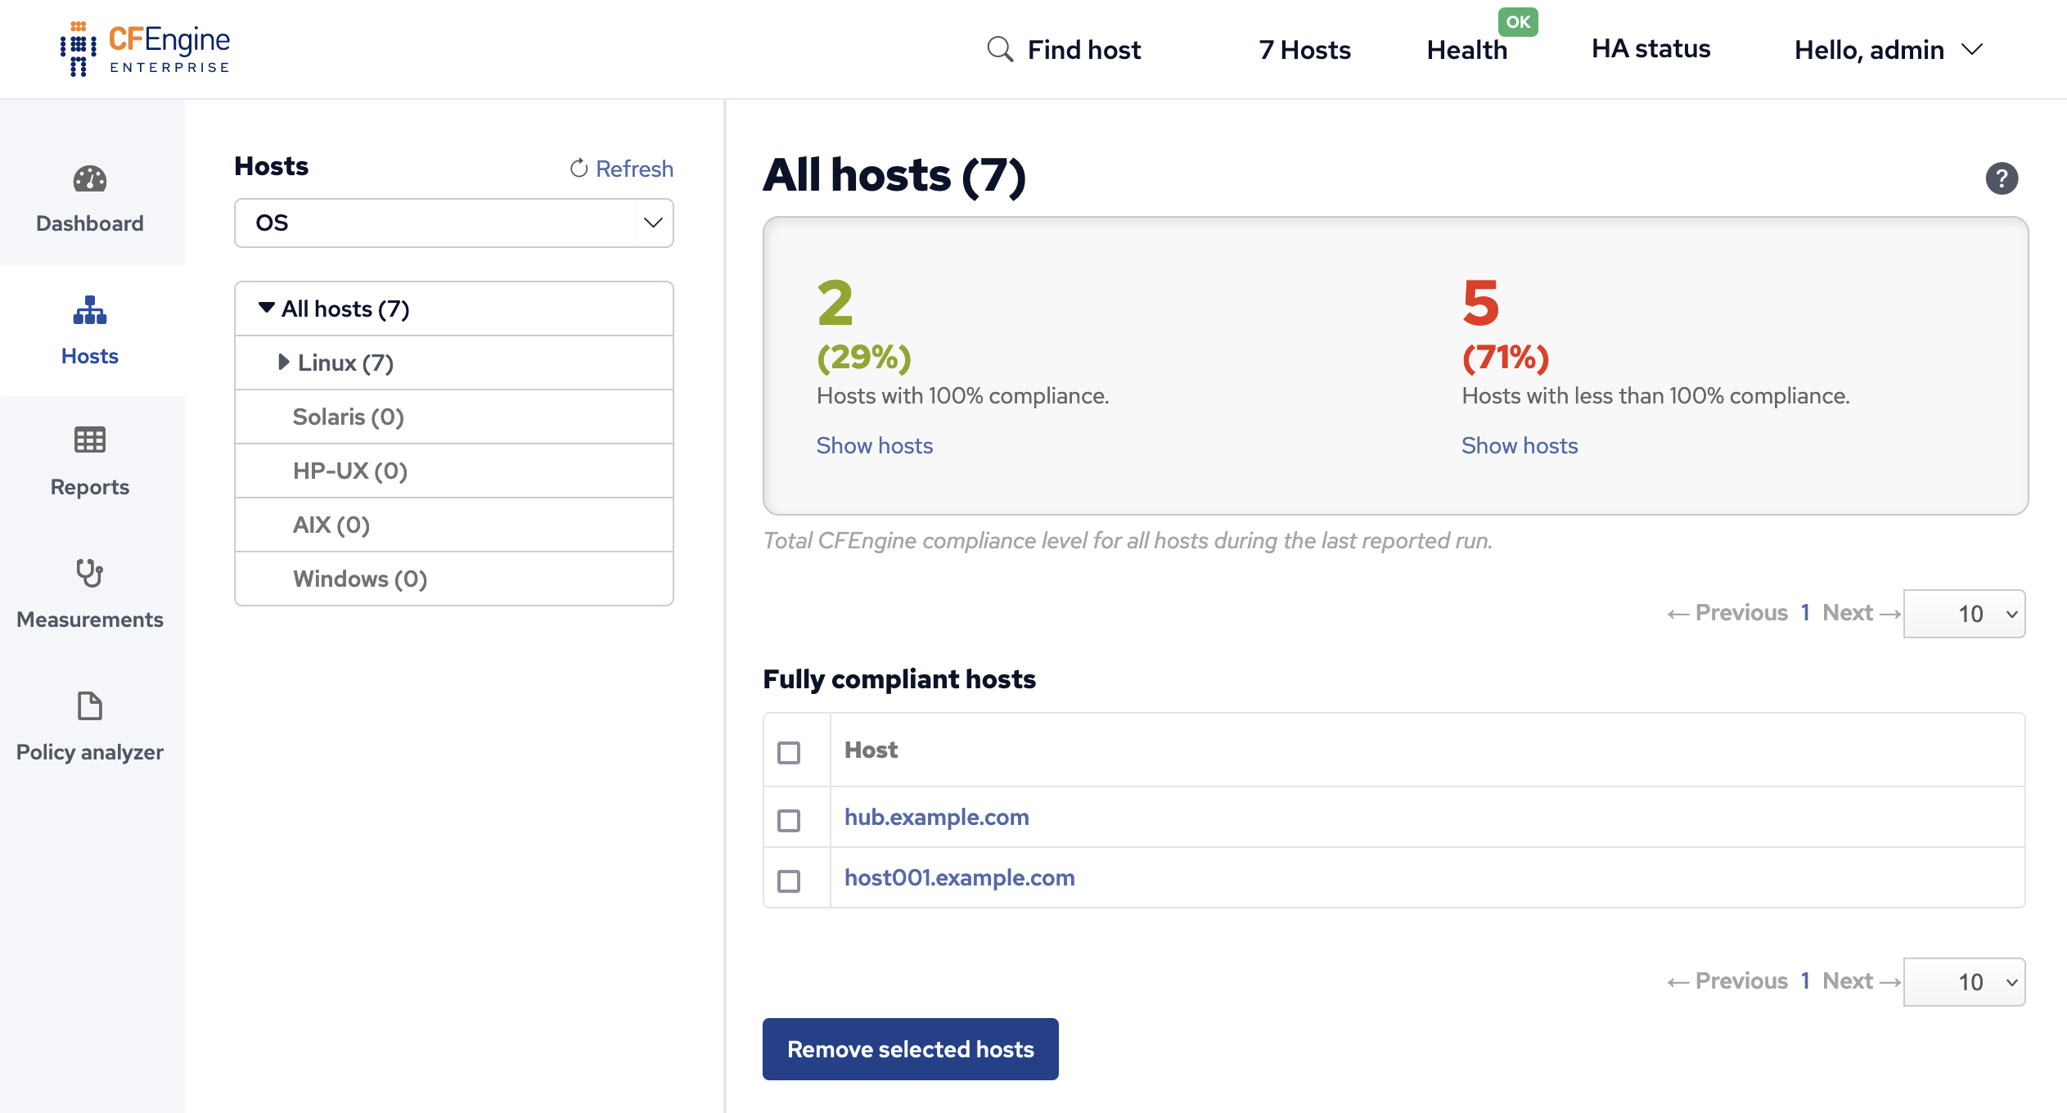The height and width of the screenshot is (1113, 2067).
Task: Click the Hosts icon in sidebar
Action: [89, 311]
